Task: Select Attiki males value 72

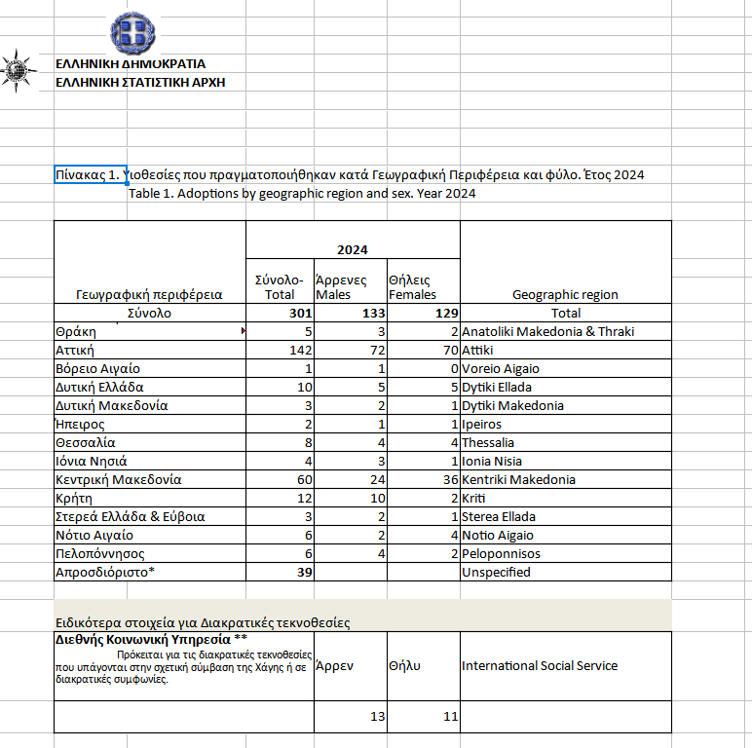Action: pos(351,350)
